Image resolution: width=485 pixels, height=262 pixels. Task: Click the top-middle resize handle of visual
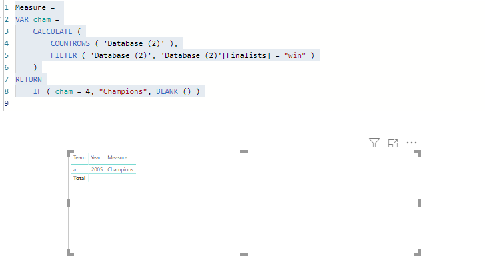tap(244, 151)
